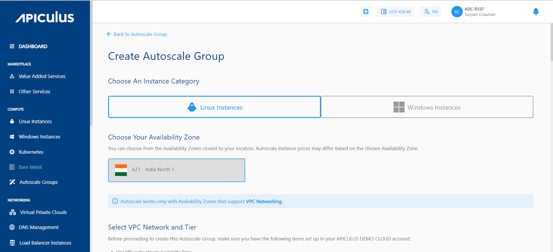Click the Linux Instances penguin icon in sidebar

tap(12, 121)
